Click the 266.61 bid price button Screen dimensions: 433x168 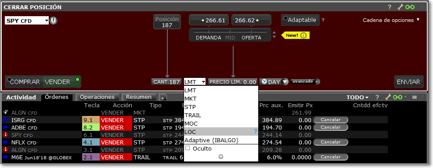[x=209, y=20]
